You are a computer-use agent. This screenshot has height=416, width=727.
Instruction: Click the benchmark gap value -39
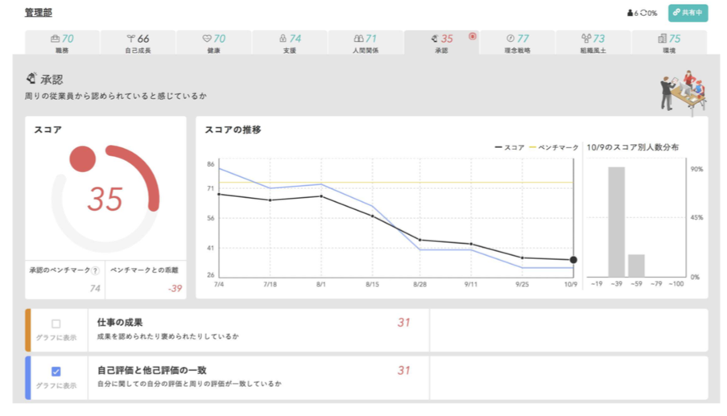[175, 289]
